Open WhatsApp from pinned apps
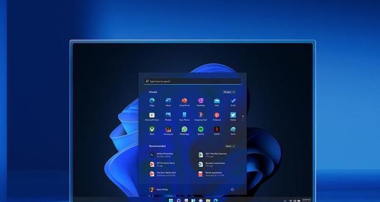The image size is (380, 202). pyautogui.click(x=184, y=131)
